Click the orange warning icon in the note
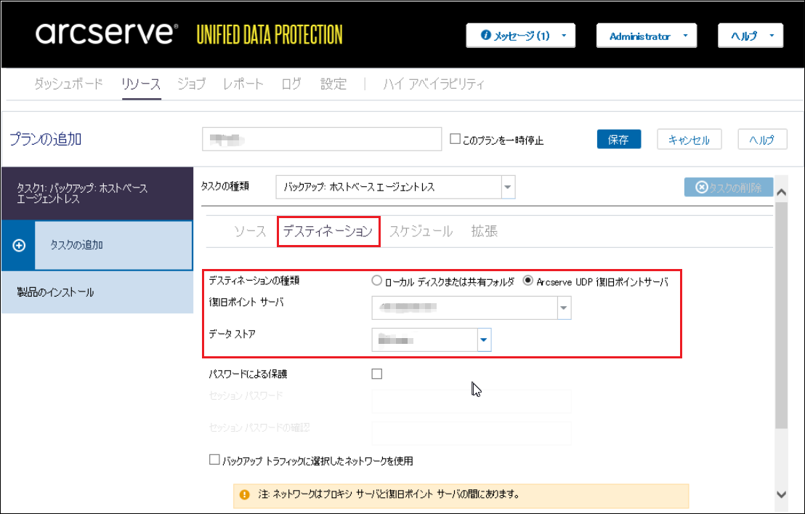 [x=244, y=494]
